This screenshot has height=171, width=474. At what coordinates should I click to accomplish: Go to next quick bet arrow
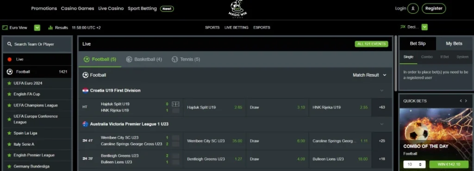pyautogui.click(x=466, y=101)
